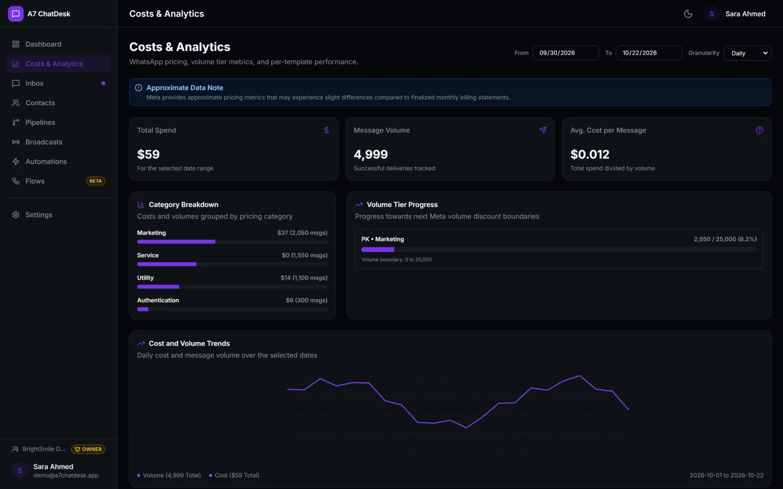783x489 pixels.
Task: Click the send icon on Message Volume card
Action: point(543,130)
